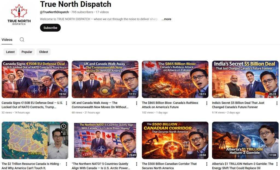Open options for Northern NATO video
This screenshot has height=170, width=280.
[136, 164]
